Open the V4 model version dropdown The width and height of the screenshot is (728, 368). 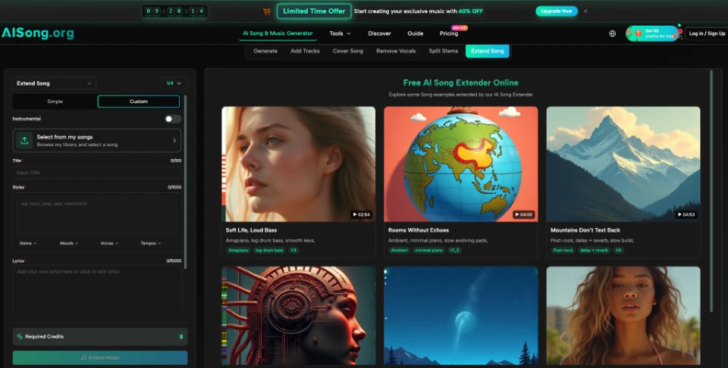[x=174, y=83]
